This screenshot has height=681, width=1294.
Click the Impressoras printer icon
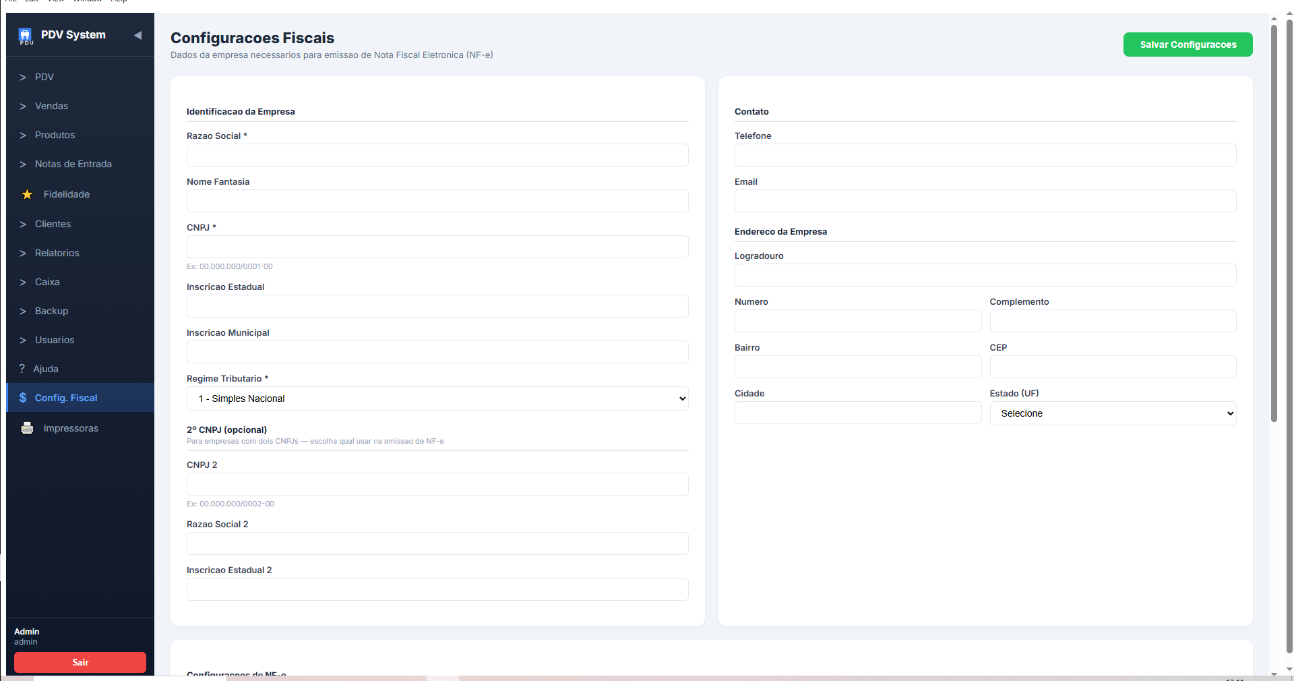pyautogui.click(x=27, y=428)
